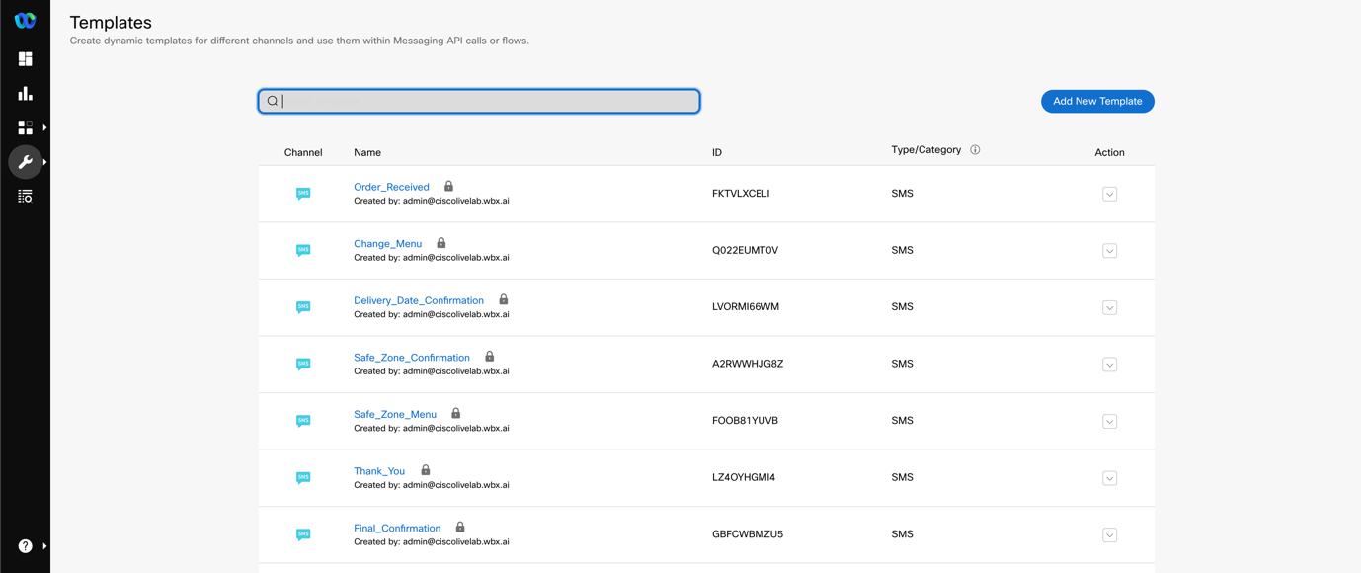Click the ID column header
The width and height of the screenshot is (1361, 573).
pos(717,152)
